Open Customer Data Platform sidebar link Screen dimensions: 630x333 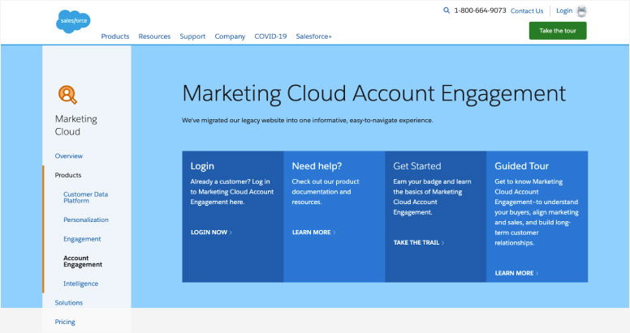click(x=85, y=198)
